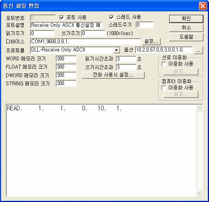Click the scrollbar up arrow in text area
This screenshot has width=209, height=202.
(199, 108)
